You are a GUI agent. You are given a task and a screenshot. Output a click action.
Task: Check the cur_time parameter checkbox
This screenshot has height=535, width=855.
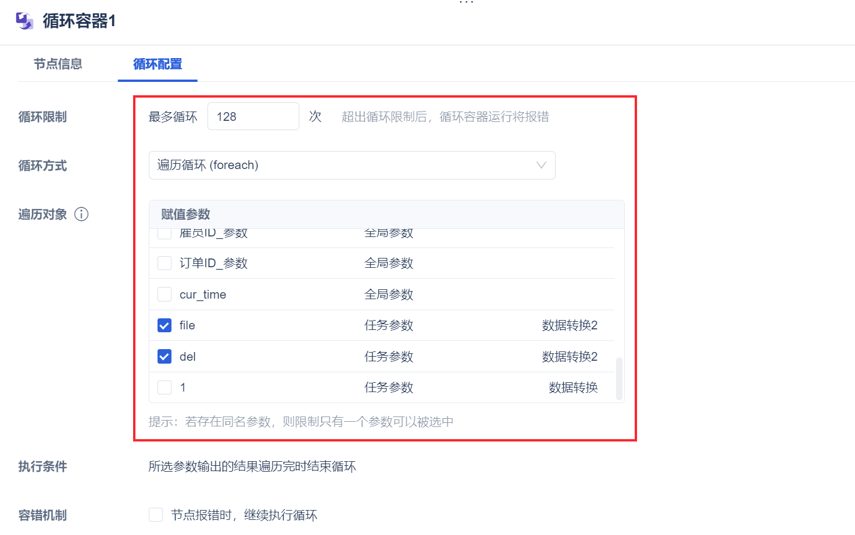pyautogui.click(x=164, y=295)
